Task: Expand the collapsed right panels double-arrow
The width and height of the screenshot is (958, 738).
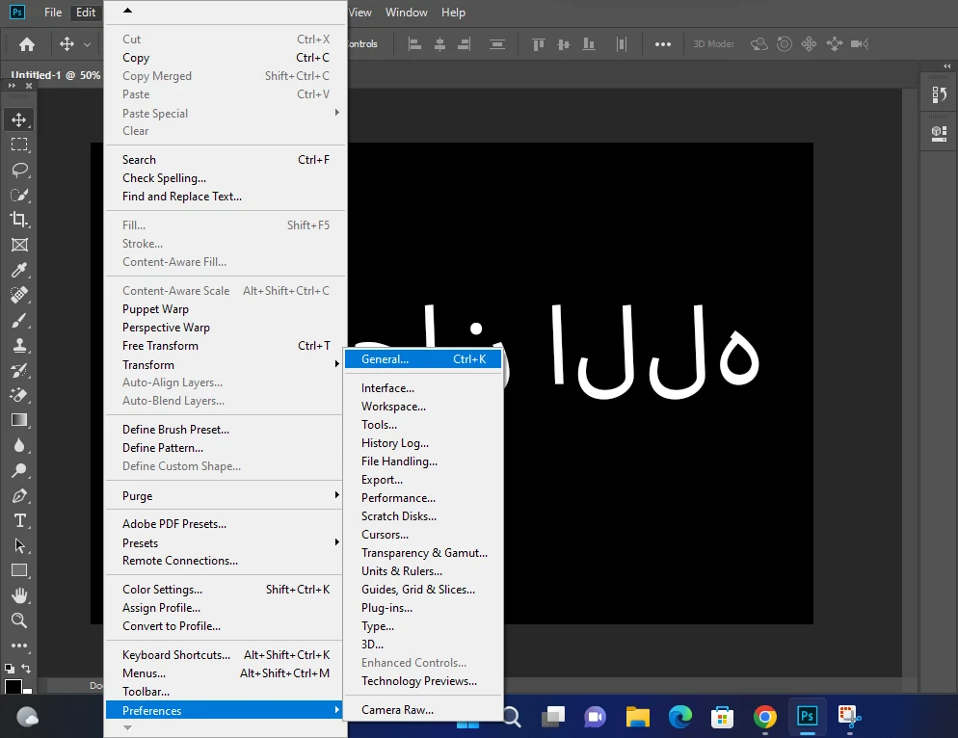Action: [947, 66]
